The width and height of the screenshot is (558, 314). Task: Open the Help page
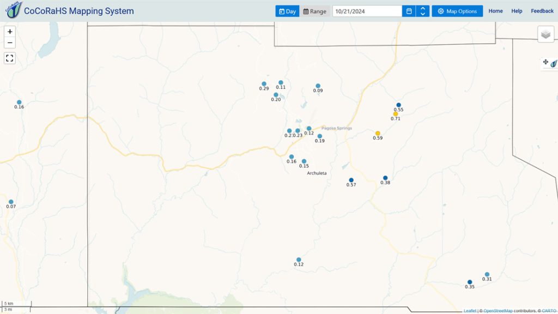tap(517, 11)
